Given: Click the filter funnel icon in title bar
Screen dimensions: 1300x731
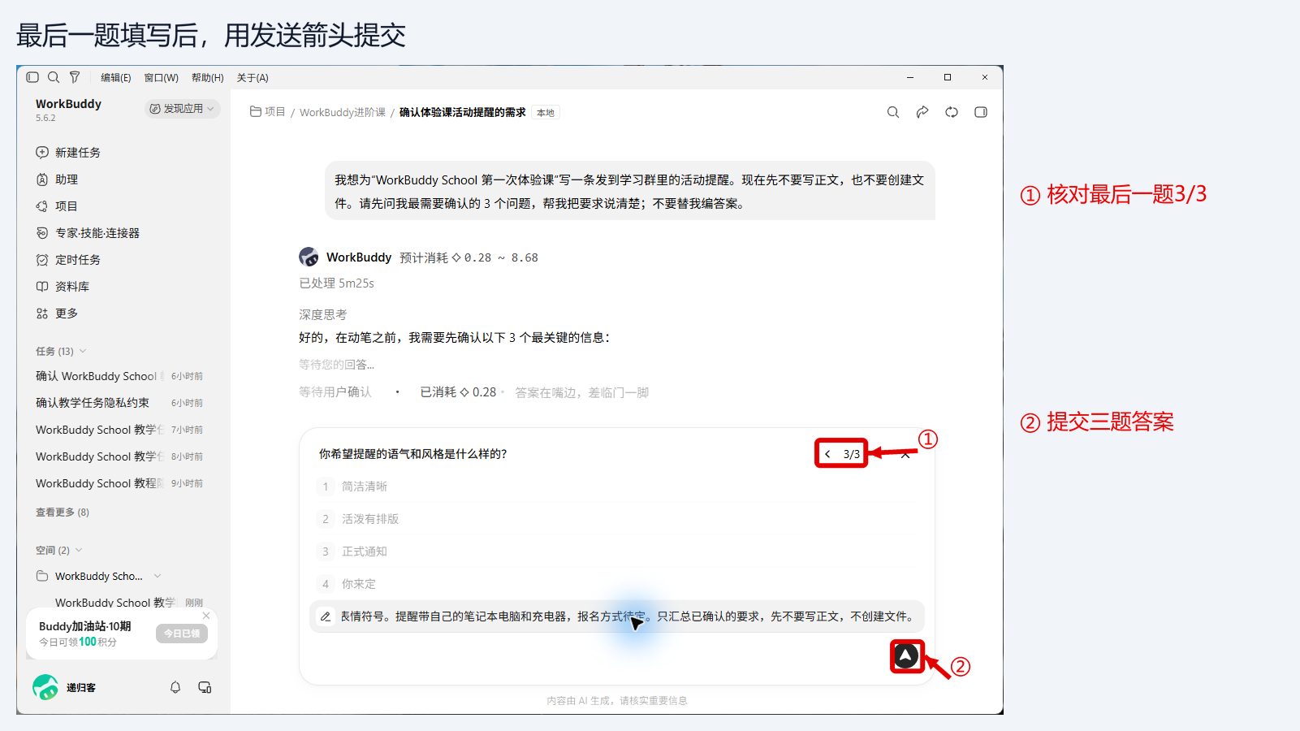Looking at the screenshot, I should (x=75, y=77).
